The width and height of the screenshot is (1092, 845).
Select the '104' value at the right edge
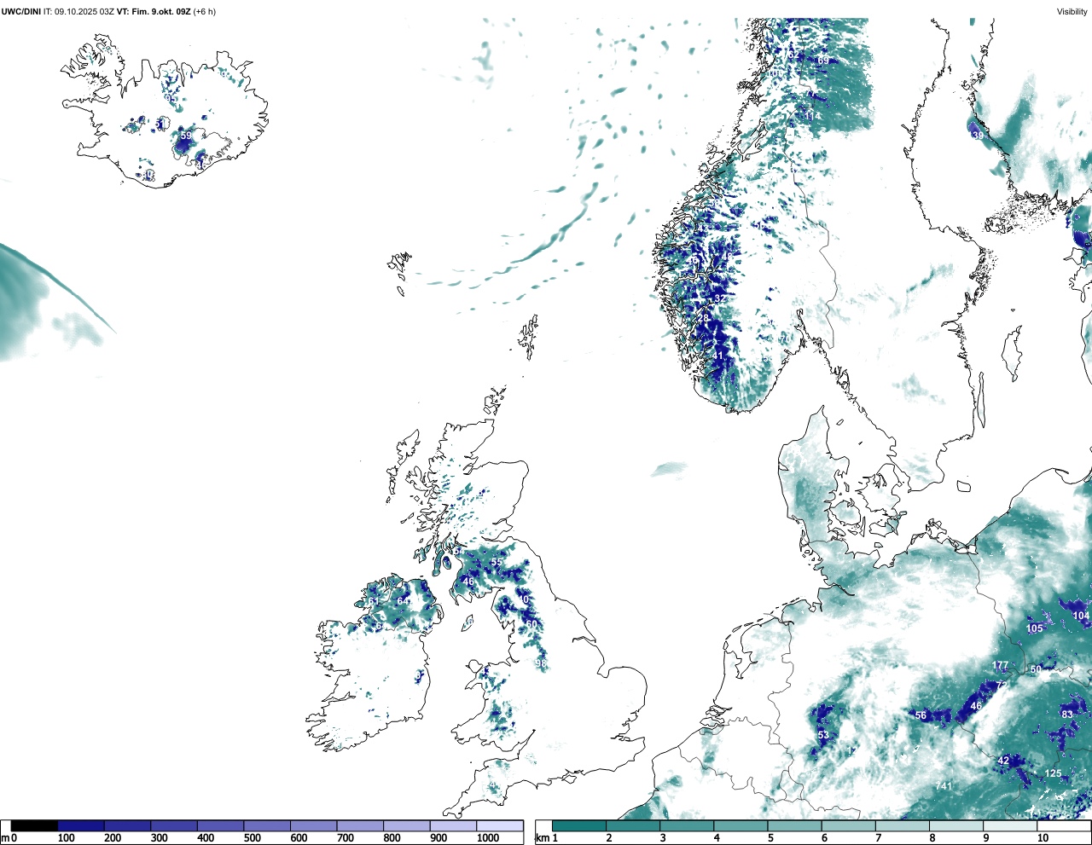1081,616
